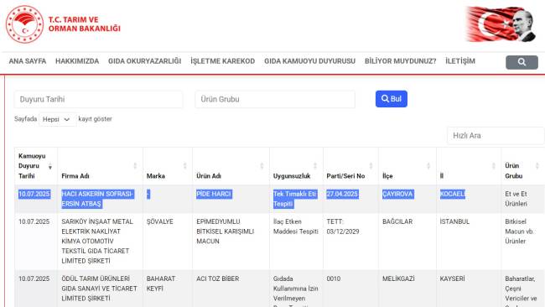Click the T.C. Tarım ve Orman Bakanlığı logo
Screen dimensions: 545x307
63,24
